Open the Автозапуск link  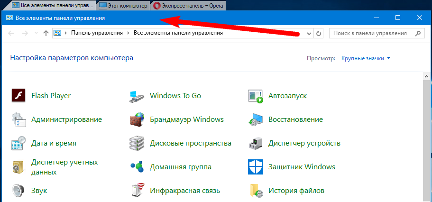(288, 96)
